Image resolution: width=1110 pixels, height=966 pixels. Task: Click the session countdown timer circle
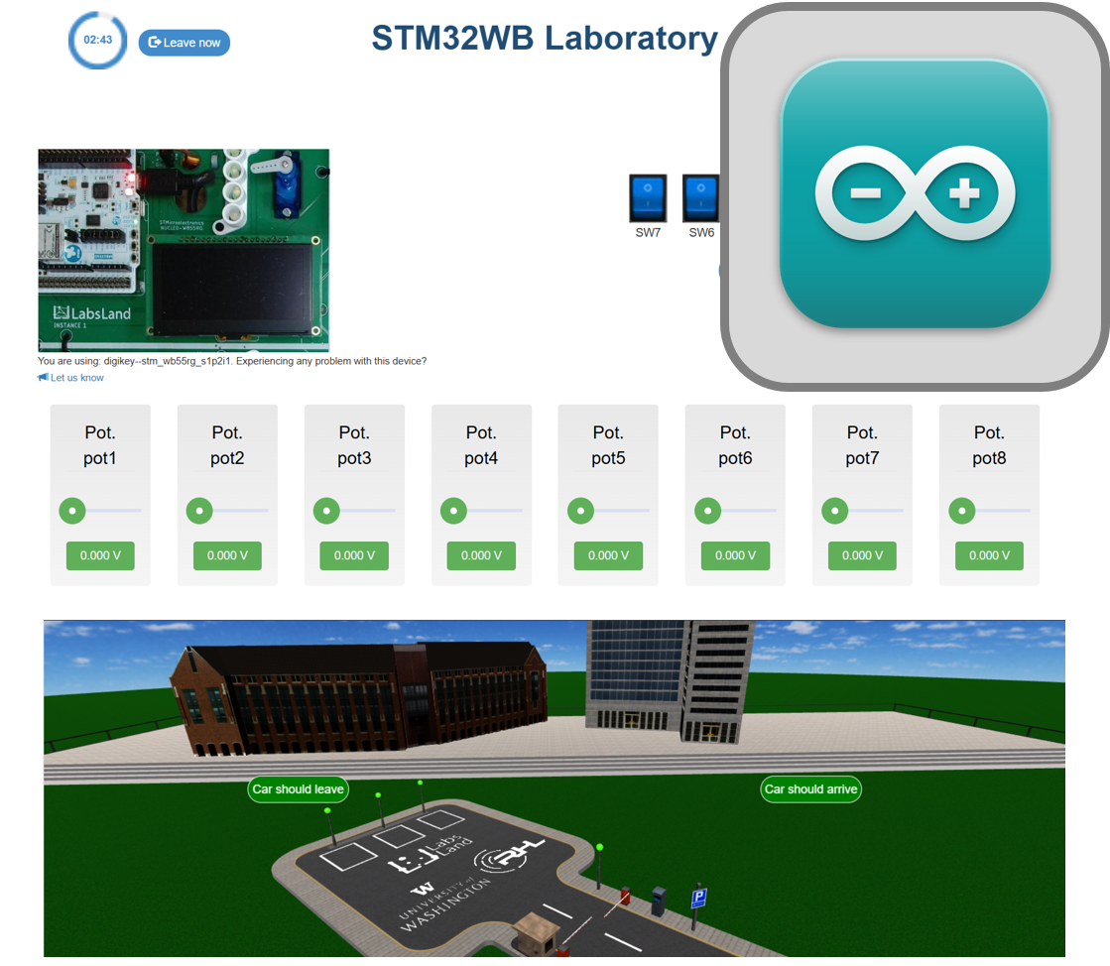(x=97, y=41)
